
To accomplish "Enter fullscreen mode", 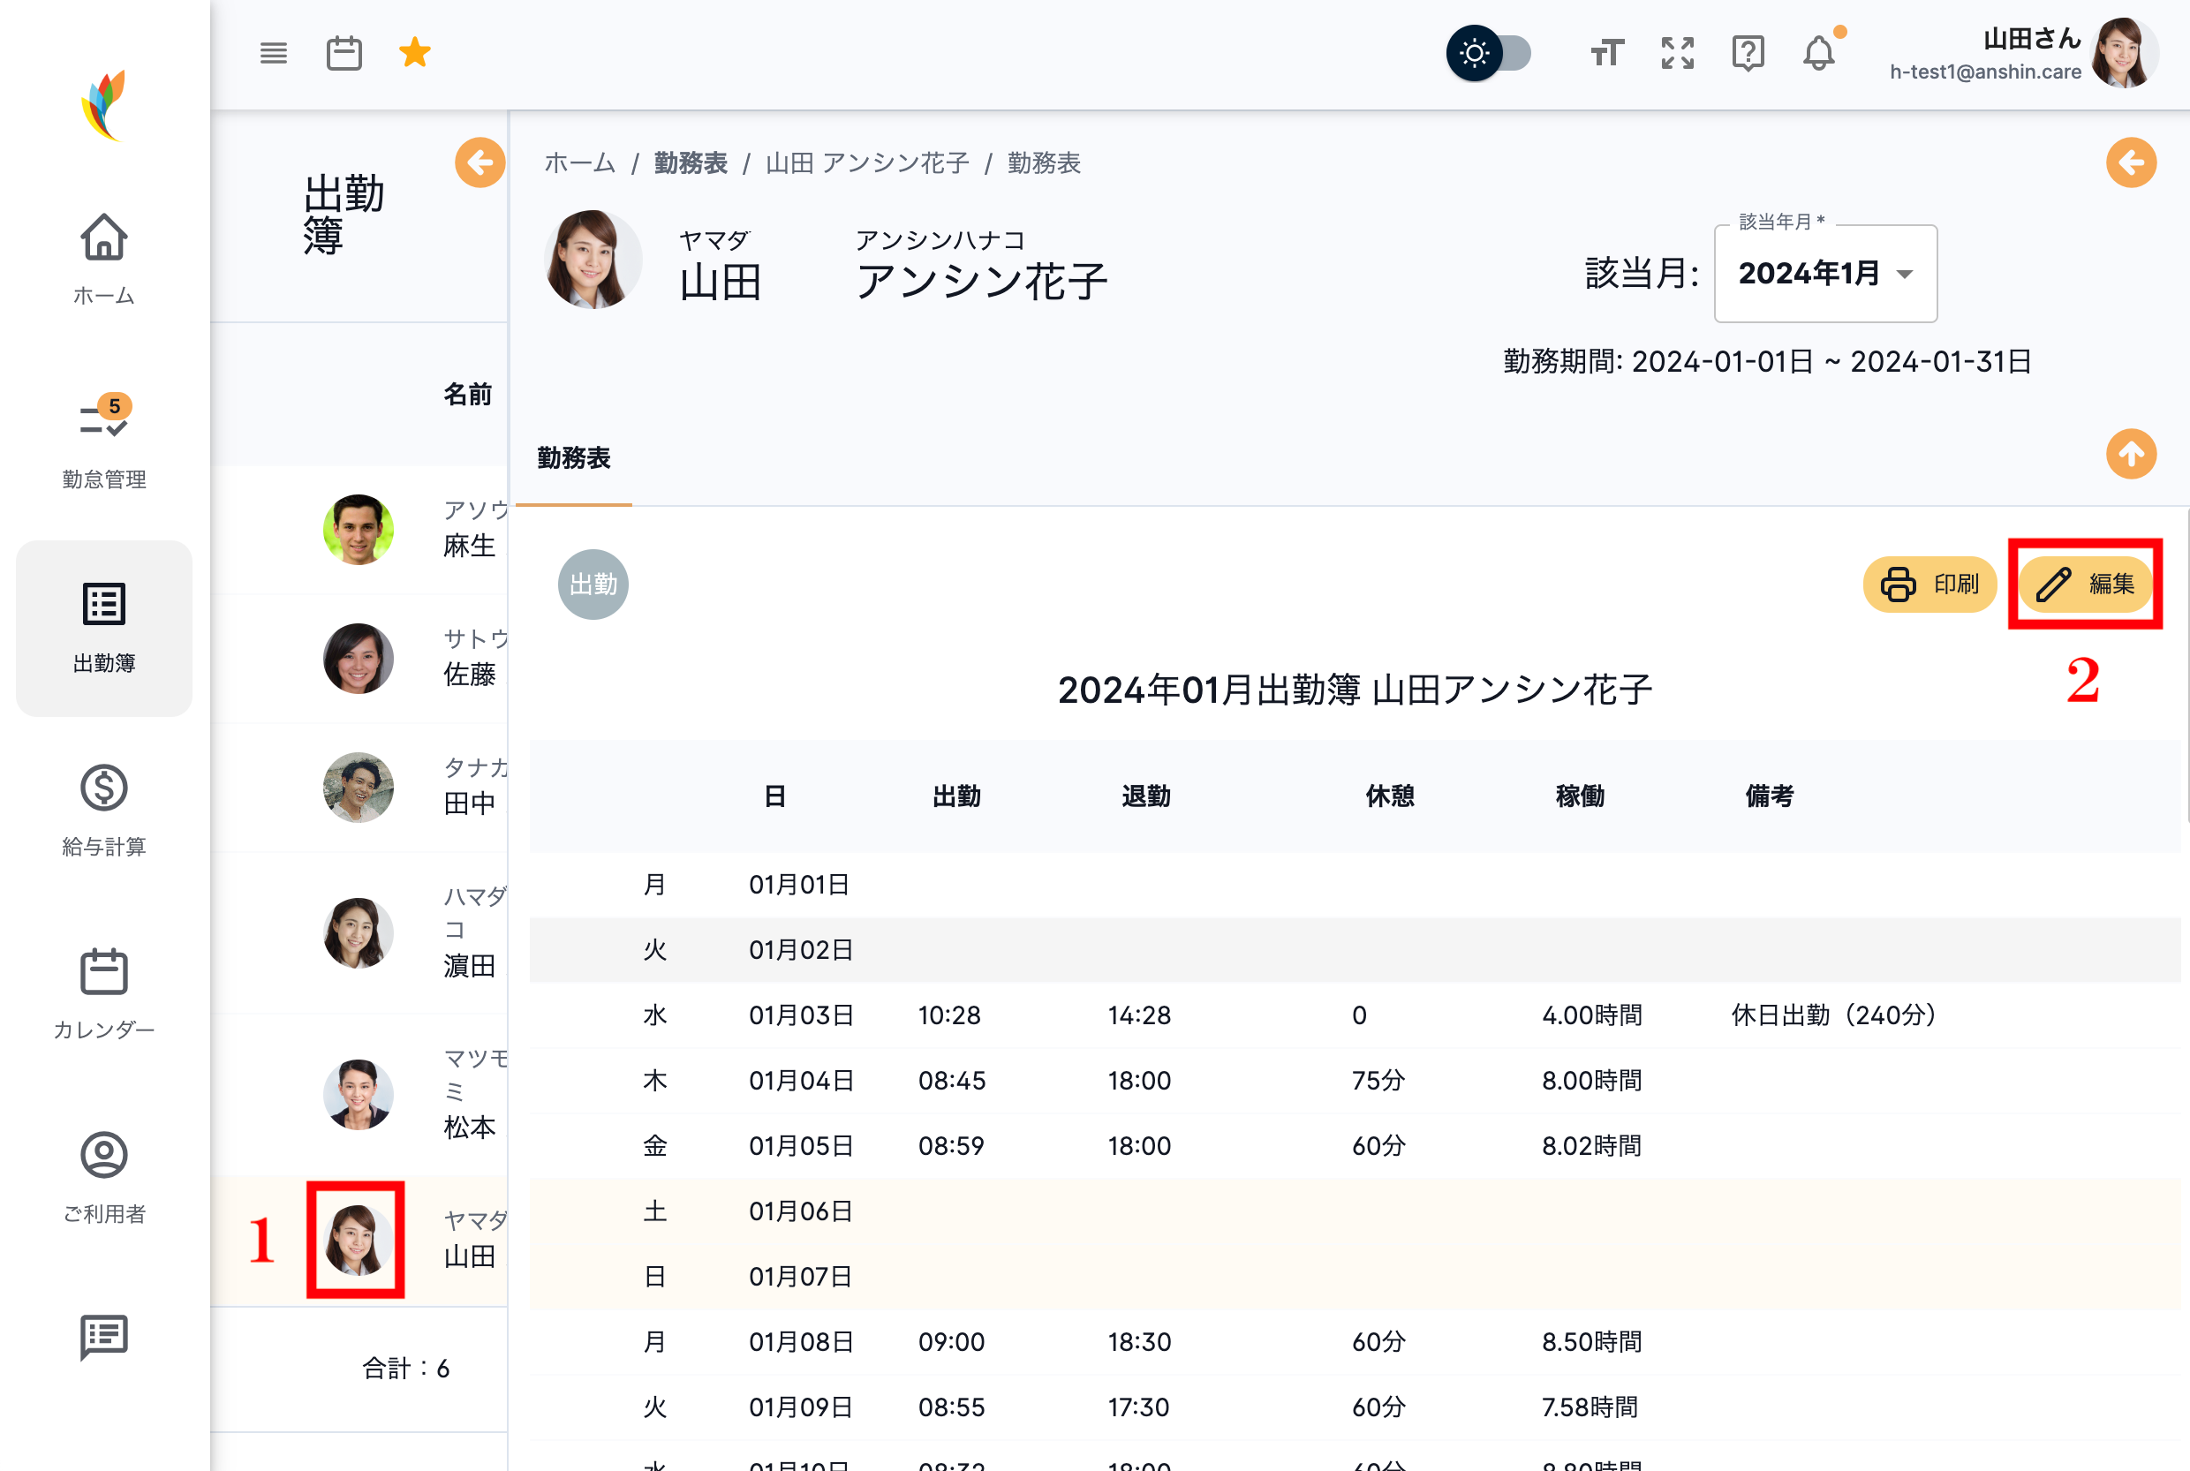I will click(1677, 54).
